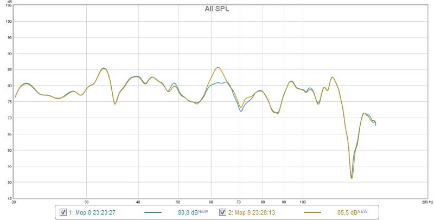Click the '40' frequency axis tick label
The image size is (434, 220).
coord(138,202)
